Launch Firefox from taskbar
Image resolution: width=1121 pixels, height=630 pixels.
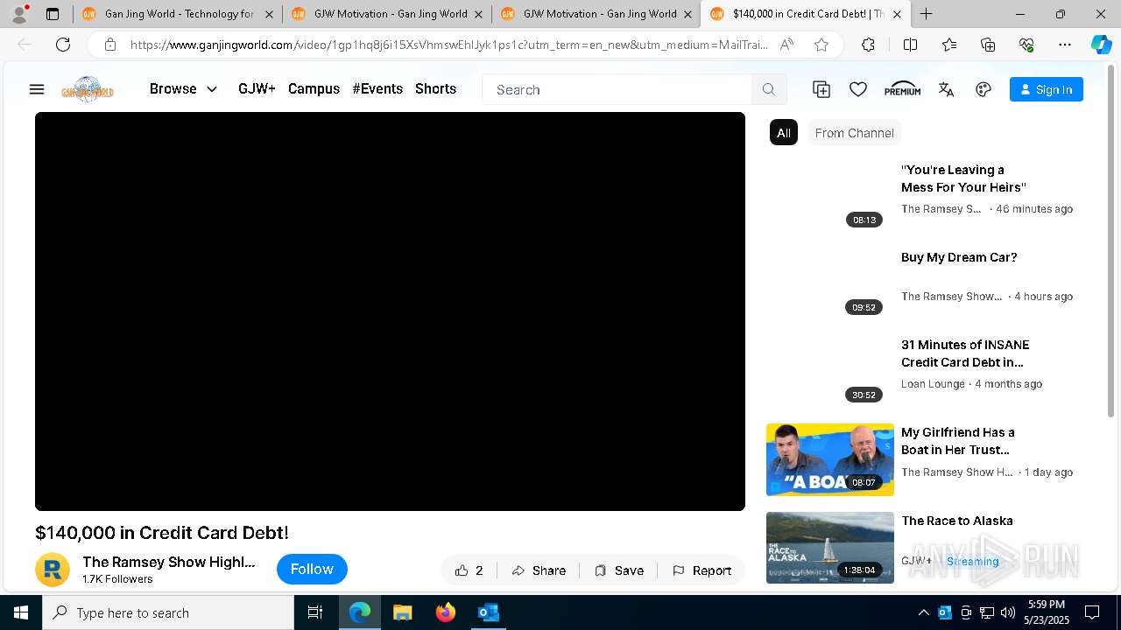tap(446, 612)
